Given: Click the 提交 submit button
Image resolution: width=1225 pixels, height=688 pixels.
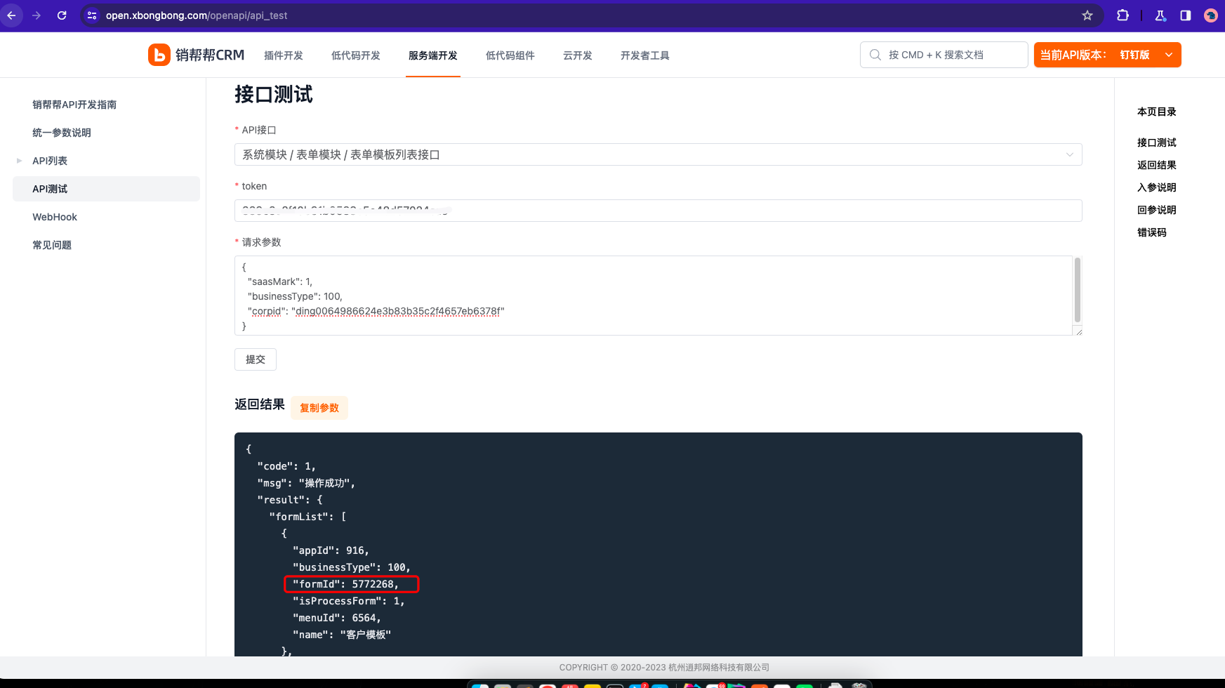Looking at the screenshot, I should pos(255,359).
